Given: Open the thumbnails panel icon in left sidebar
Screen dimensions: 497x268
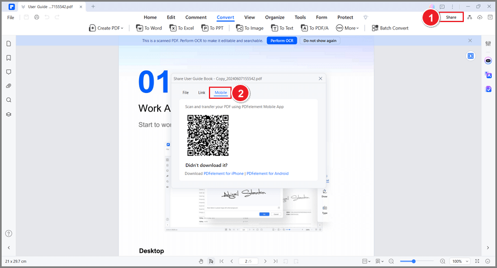Looking at the screenshot, I should point(9,44).
